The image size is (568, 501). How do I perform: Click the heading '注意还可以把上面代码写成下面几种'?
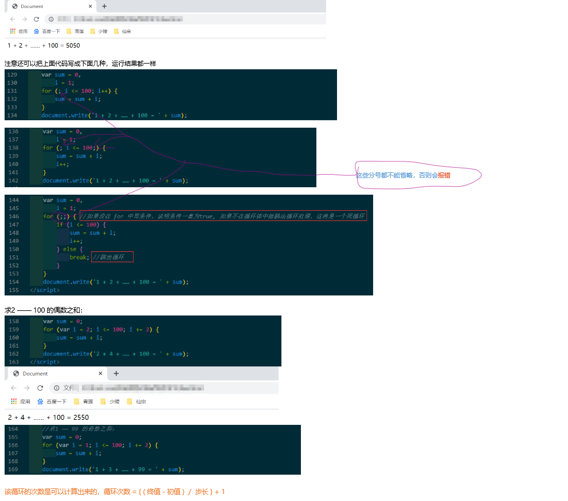(x=56, y=64)
